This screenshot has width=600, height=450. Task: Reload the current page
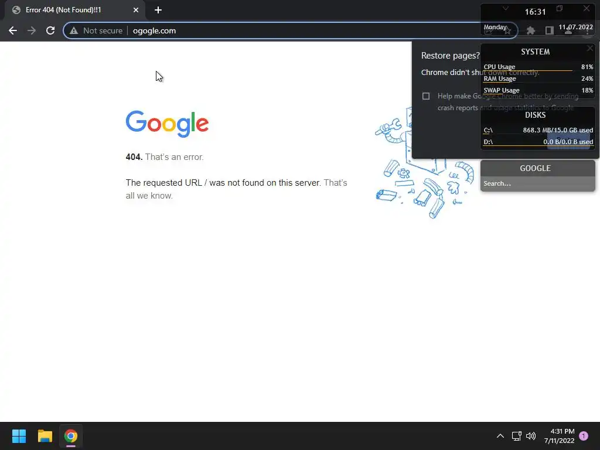tap(50, 30)
